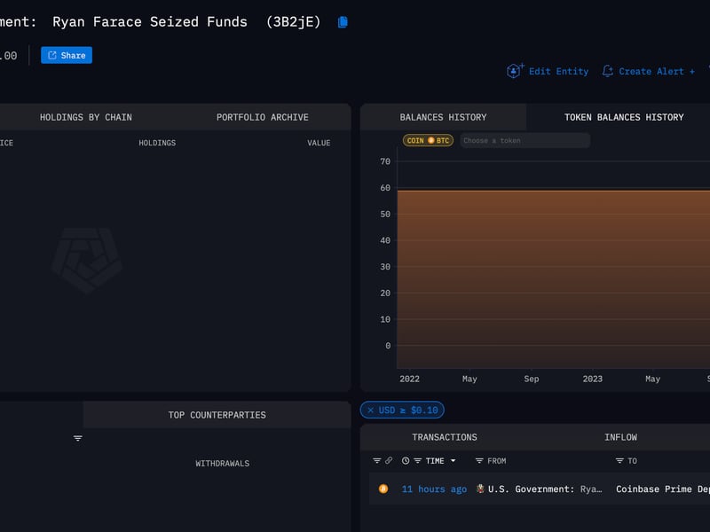Screen dimensions: 710x532
Task: Switch to the Balances History tab
Action: [x=445, y=116]
